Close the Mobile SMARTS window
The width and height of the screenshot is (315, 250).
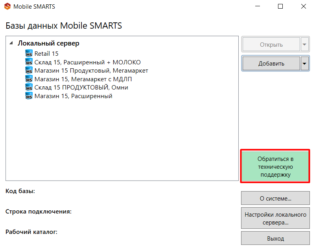pos(304,6)
